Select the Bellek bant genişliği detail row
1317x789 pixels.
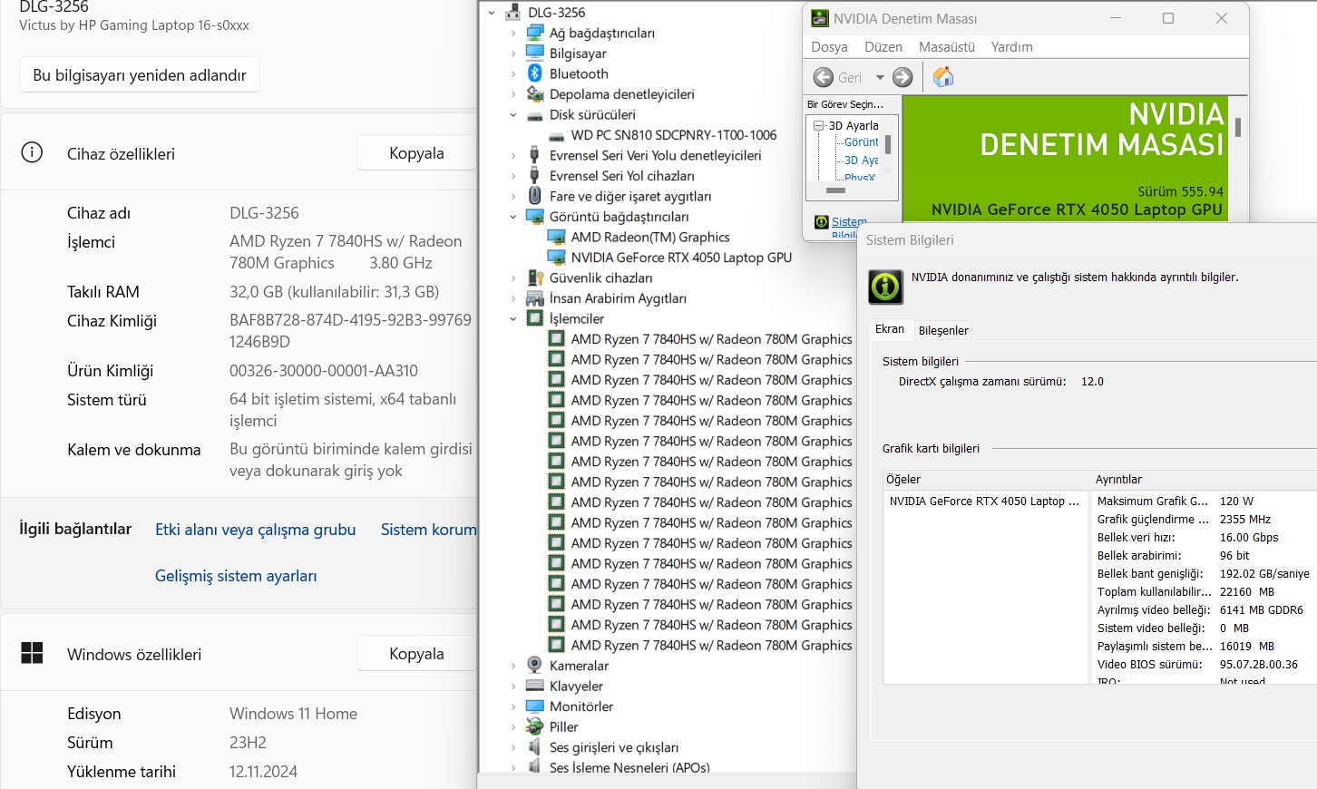[x=1204, y=573]
